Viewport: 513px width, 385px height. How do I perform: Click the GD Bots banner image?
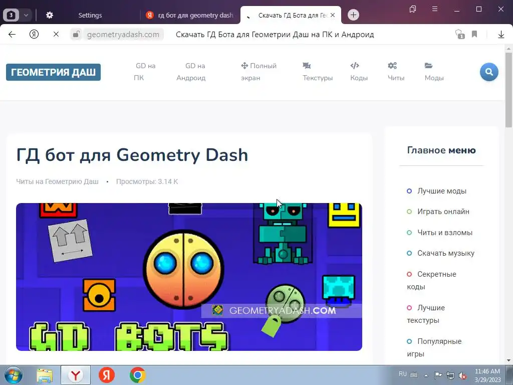click(189, 277)
